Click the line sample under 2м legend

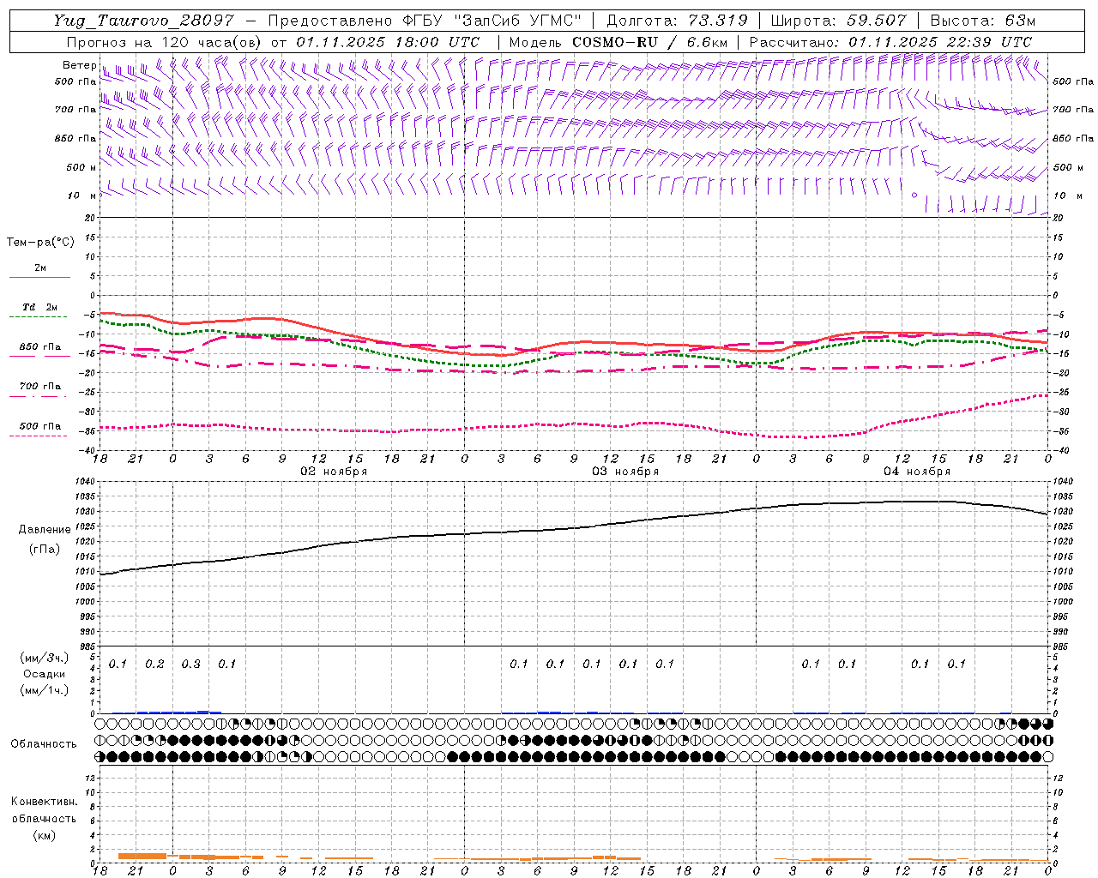pos(39,278)
